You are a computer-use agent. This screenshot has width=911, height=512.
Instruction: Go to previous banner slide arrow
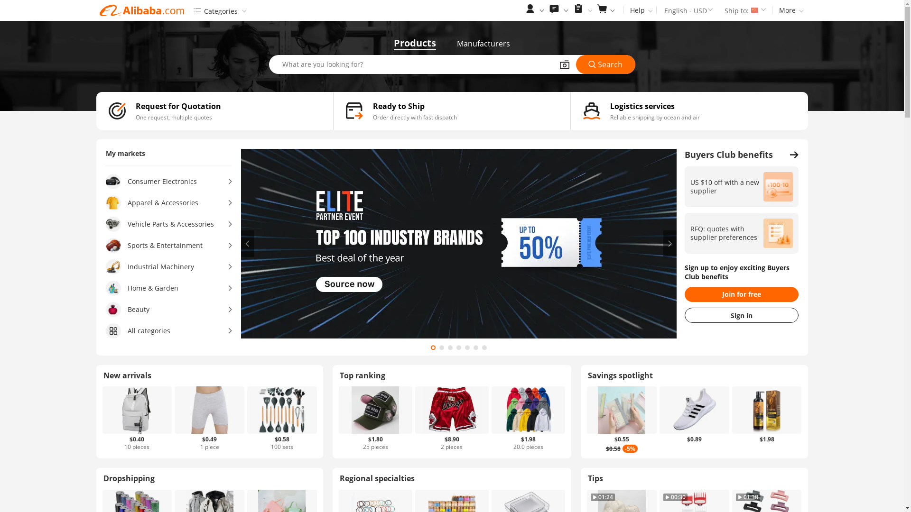point(248,244)
